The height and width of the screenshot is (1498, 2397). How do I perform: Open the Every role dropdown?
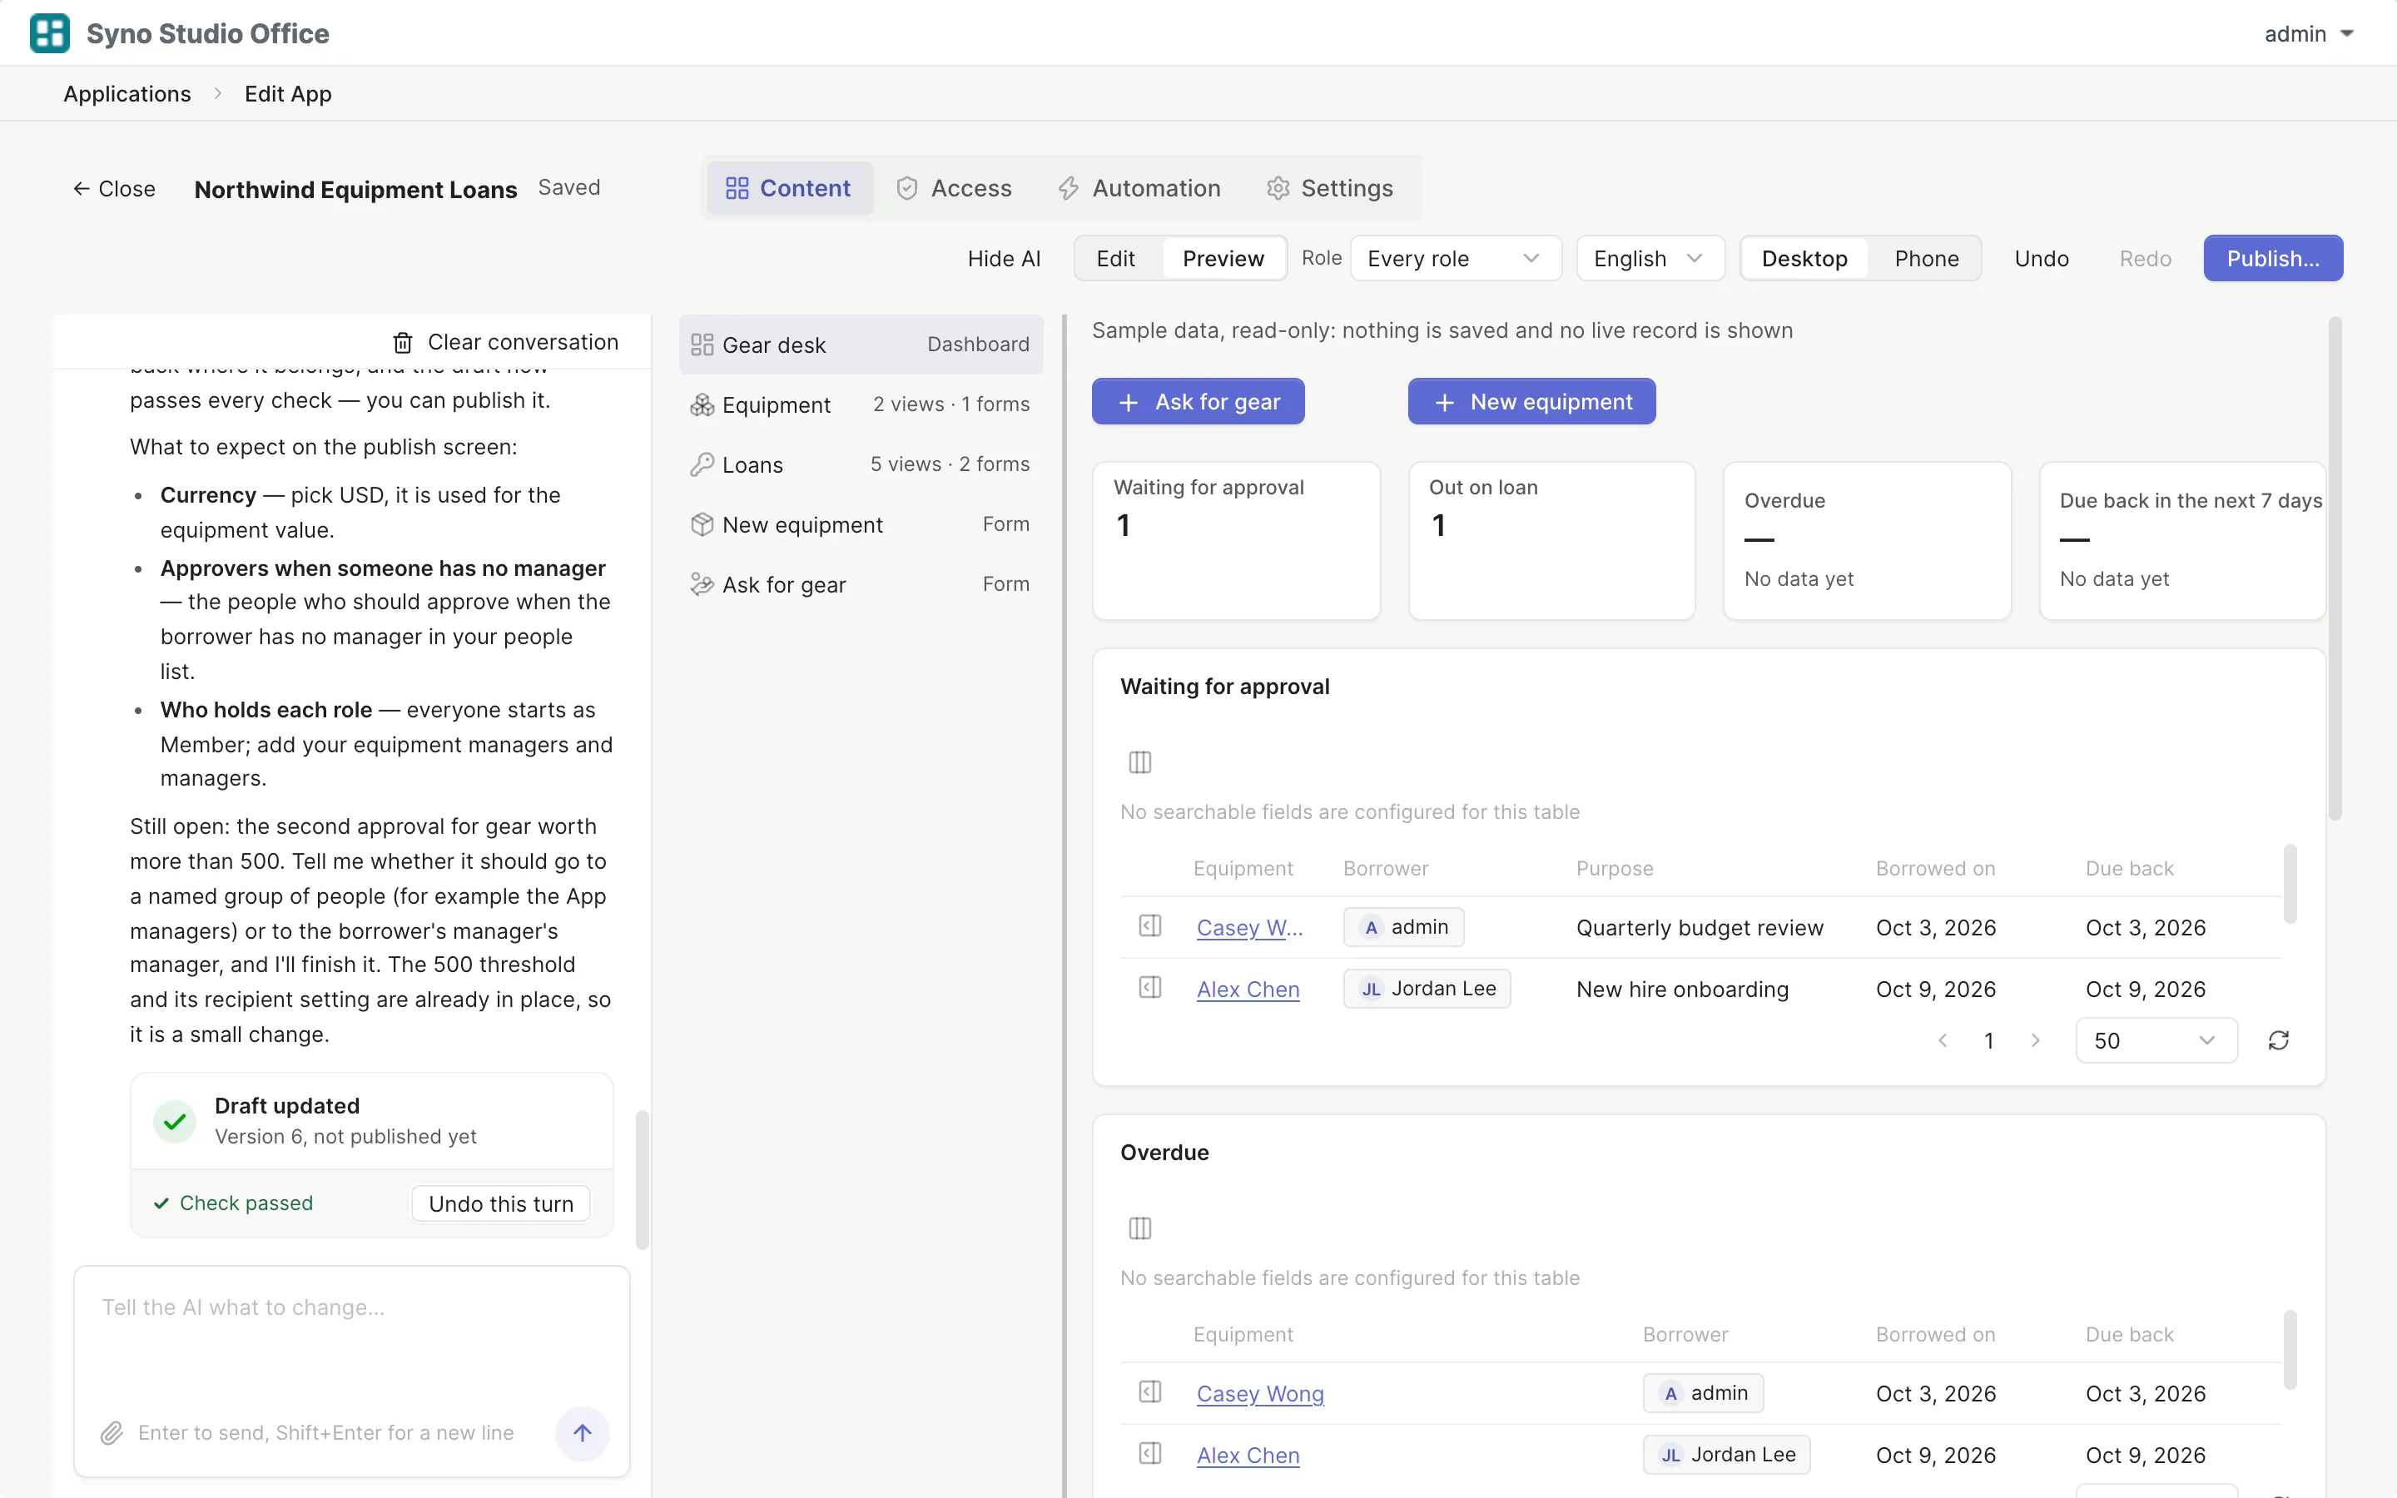pos(1455,259)
